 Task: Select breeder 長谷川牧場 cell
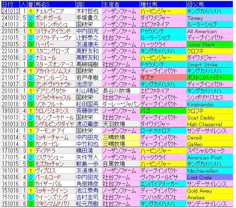(117, 91)
